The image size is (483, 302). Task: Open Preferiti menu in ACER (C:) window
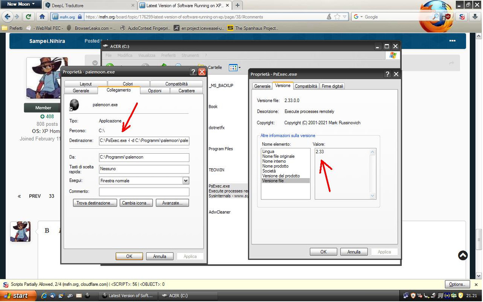168,55
